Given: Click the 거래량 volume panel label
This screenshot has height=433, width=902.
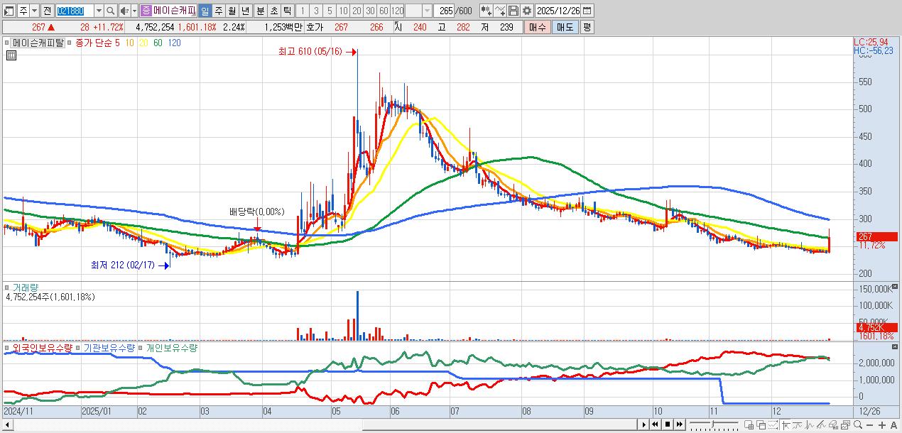Looking at the screenshot, I should point(26,287).
